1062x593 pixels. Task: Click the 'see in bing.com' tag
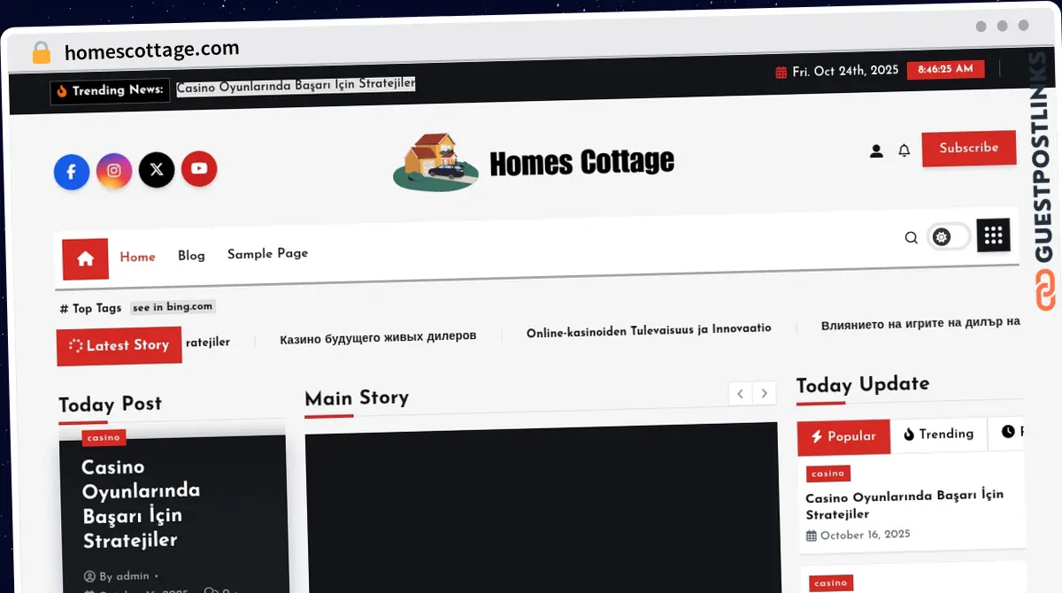coord(173,307)
